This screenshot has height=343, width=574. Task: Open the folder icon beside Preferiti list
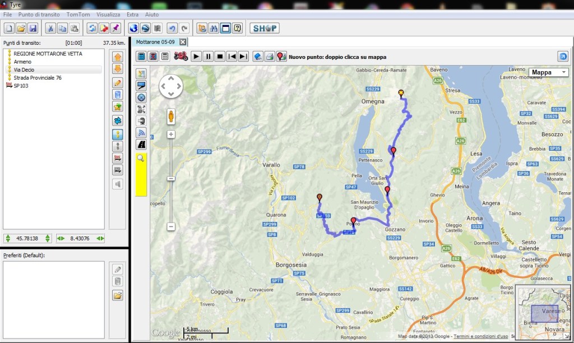(x=118, y=295)
